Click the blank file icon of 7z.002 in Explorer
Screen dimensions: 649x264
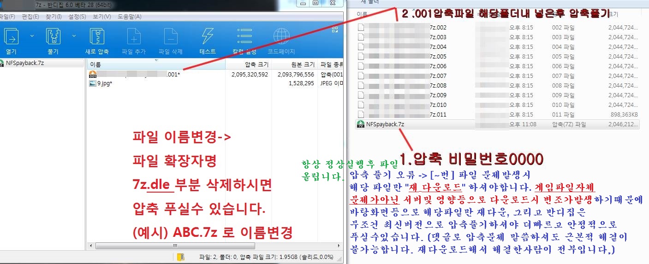pyautogui.click(x=361, y=27)
